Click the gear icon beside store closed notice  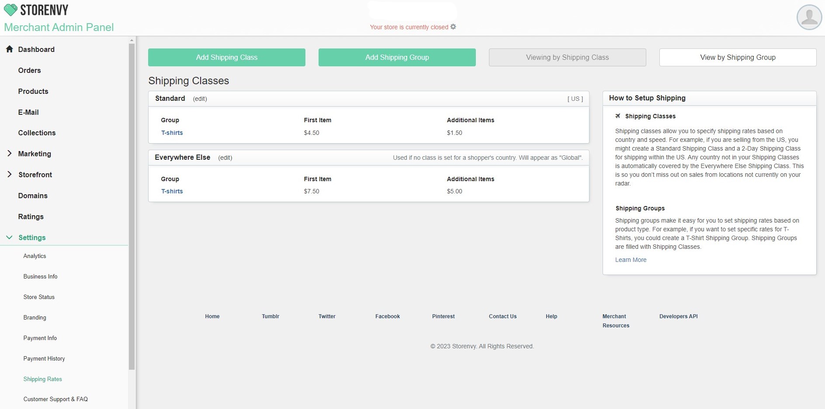(x=453, y=27)
